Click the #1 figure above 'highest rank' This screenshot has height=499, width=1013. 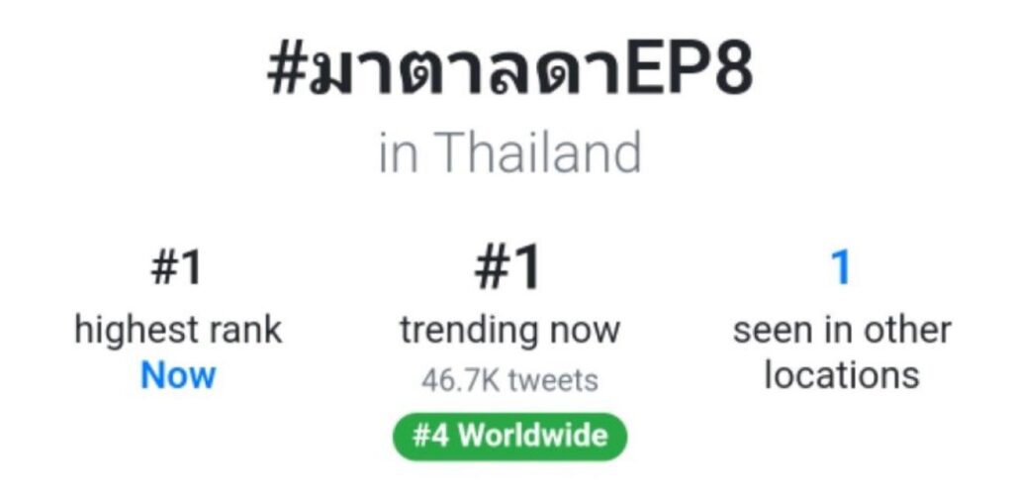click(178, 269)
